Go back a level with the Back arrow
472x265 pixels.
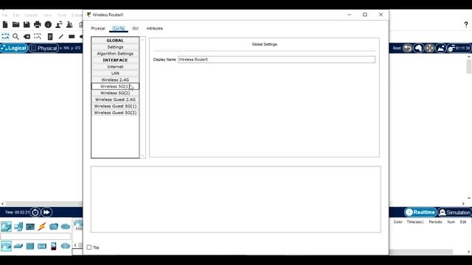tap(408, 48)
